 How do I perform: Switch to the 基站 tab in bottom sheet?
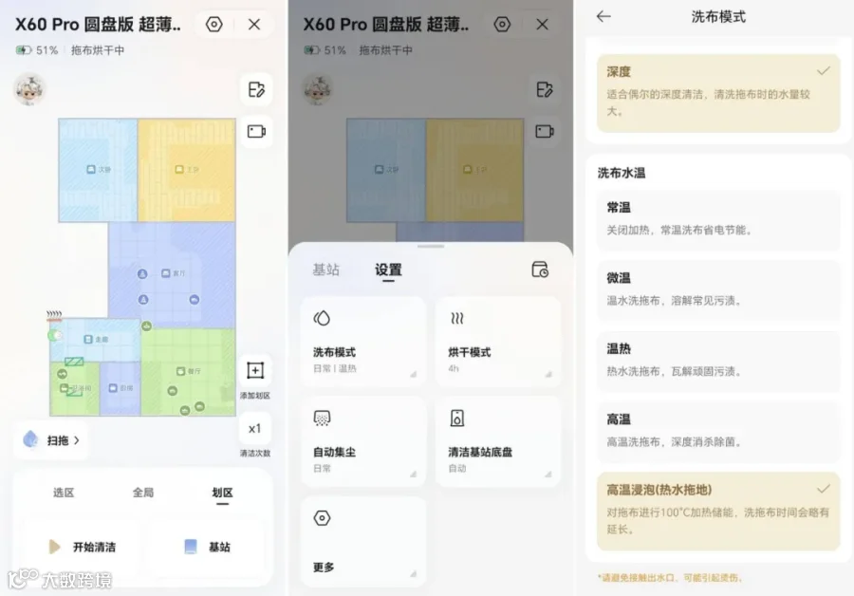pos(325,270)
